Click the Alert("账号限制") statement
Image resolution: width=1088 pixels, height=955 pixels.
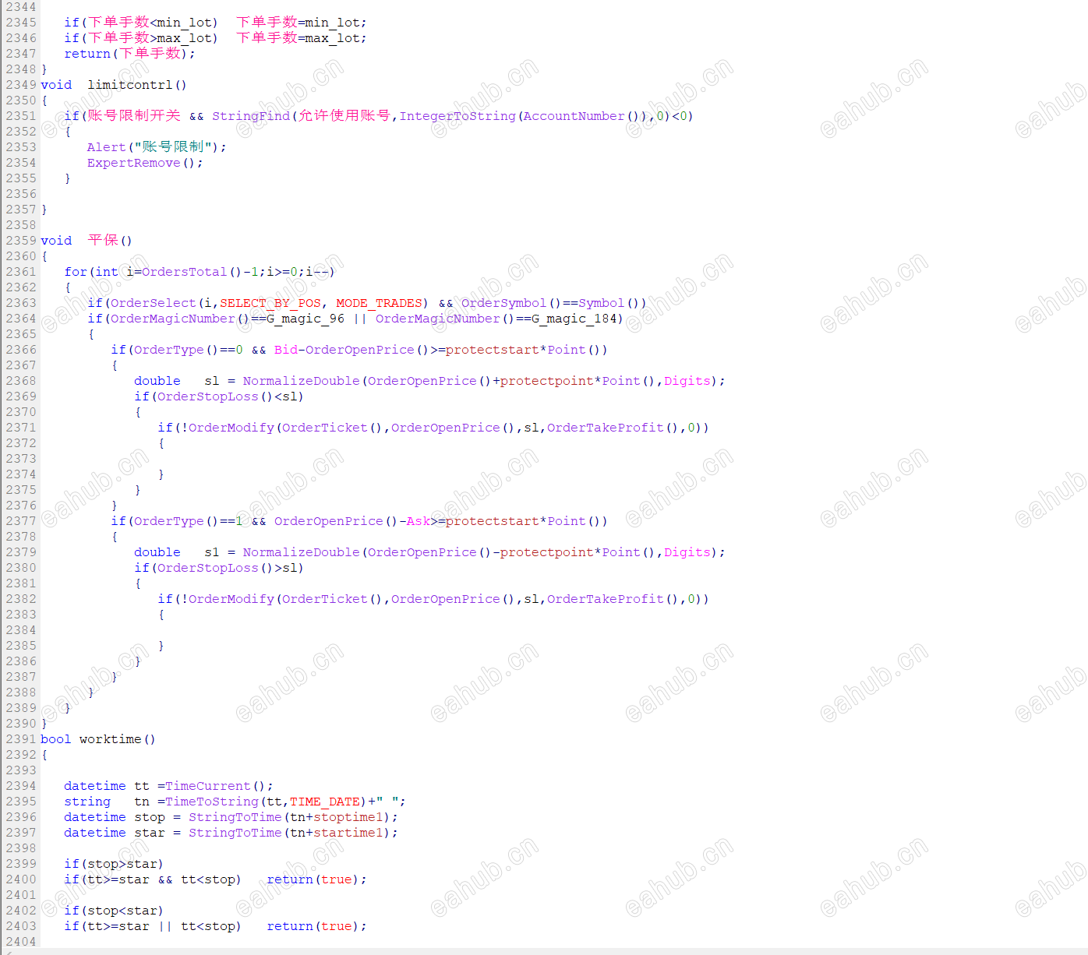tap(157, 147)
